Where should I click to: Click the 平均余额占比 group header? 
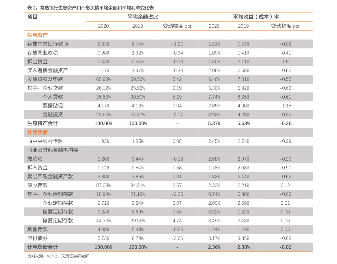[x=143, y=17]
